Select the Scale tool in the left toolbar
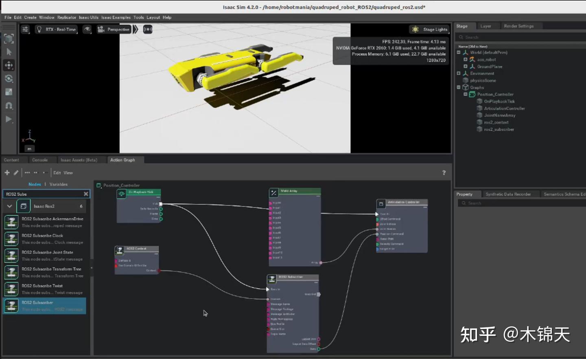Image resolution: width=586 pixels, height=359 pixels. (9, 92)
